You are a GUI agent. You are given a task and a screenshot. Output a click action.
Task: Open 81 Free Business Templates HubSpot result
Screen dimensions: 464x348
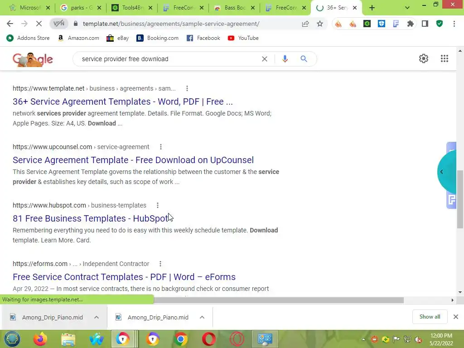pyautogui.click(x=91, y=218)
